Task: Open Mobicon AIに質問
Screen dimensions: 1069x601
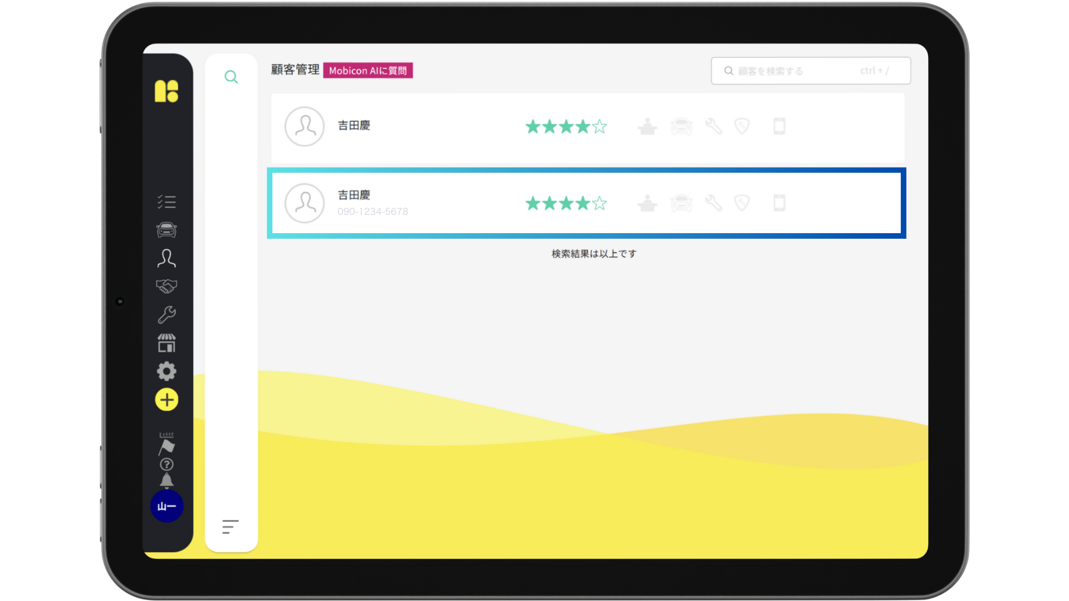Action: 368,71
